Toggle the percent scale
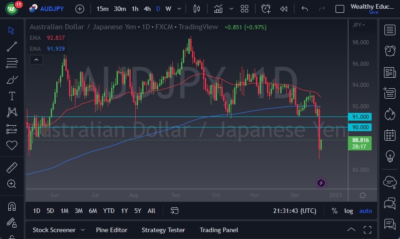The height and width of the screenshot is (239, 400). point(335,211)
